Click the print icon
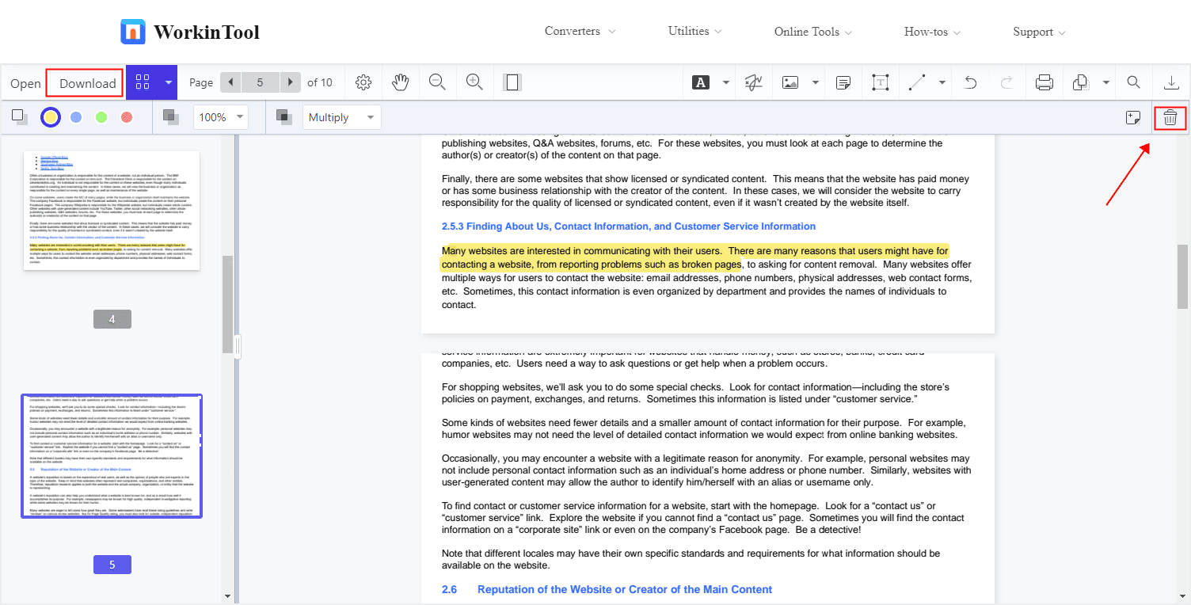 click(x=1045, y=82)
